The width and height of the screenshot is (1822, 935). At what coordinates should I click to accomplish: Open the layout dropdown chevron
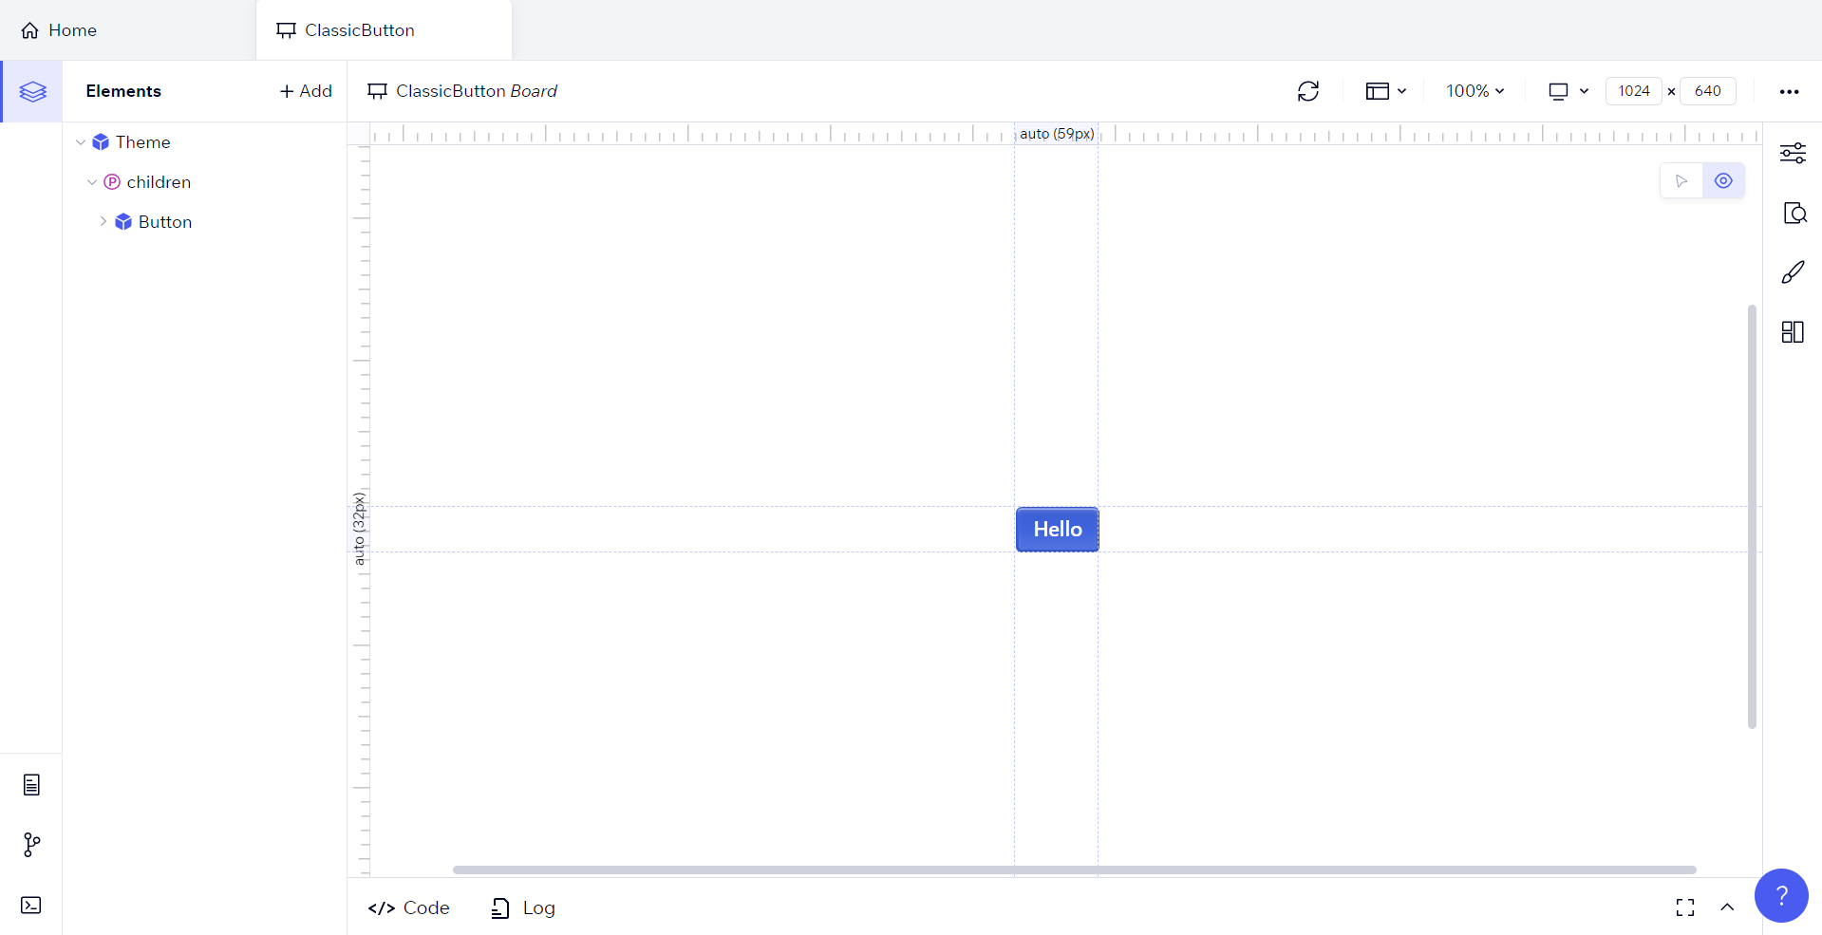point(1401,91)
